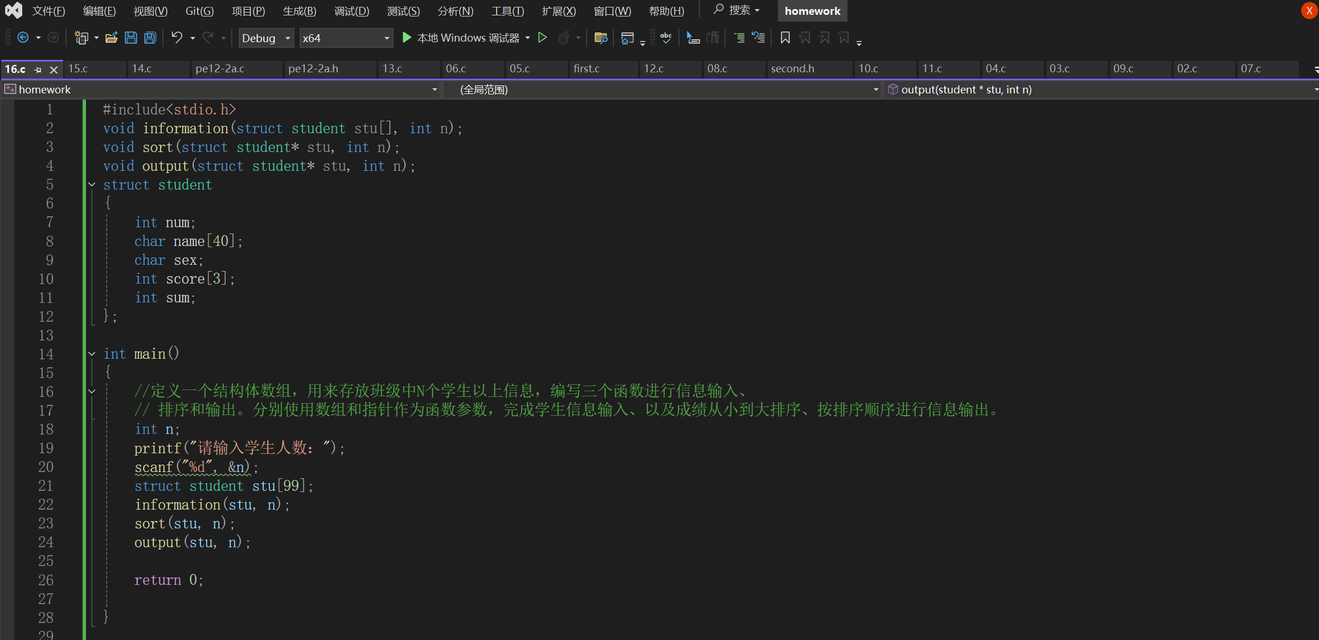
Task: Click the 搜索 search box
Action: click(737, 10)
